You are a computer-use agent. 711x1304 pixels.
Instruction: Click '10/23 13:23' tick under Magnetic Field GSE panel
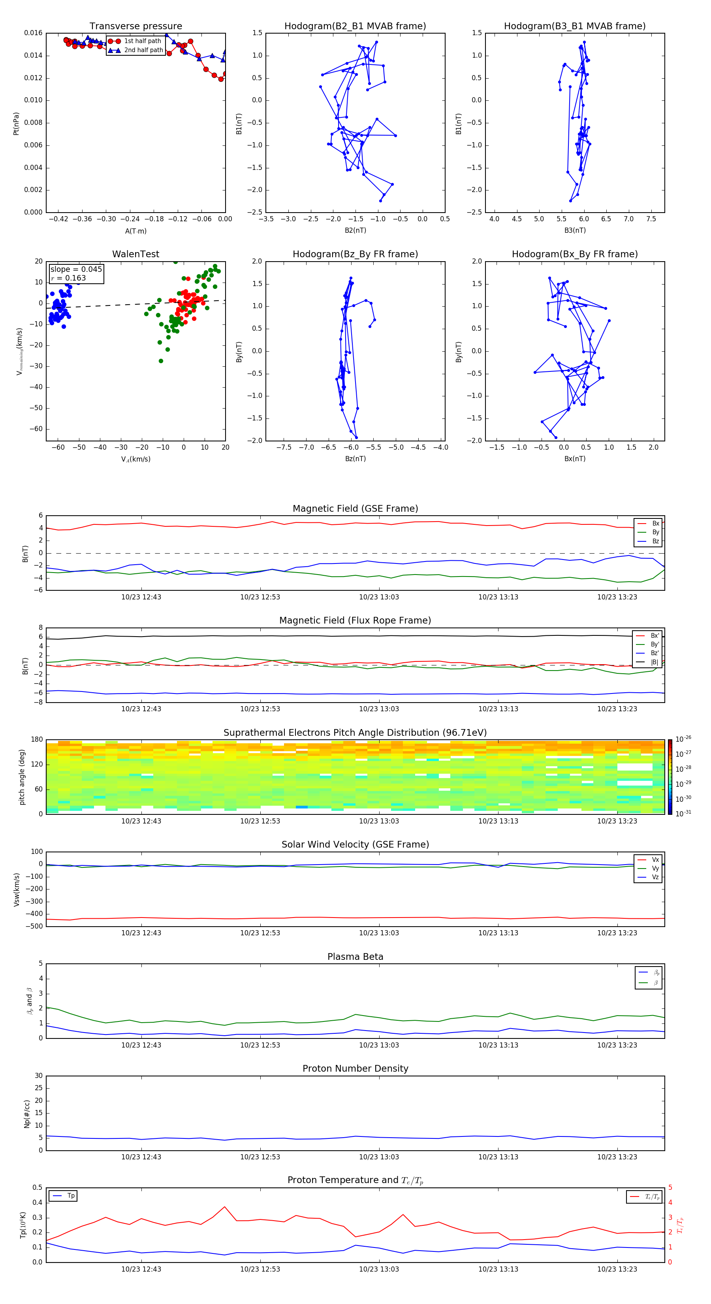click(617, 597)
